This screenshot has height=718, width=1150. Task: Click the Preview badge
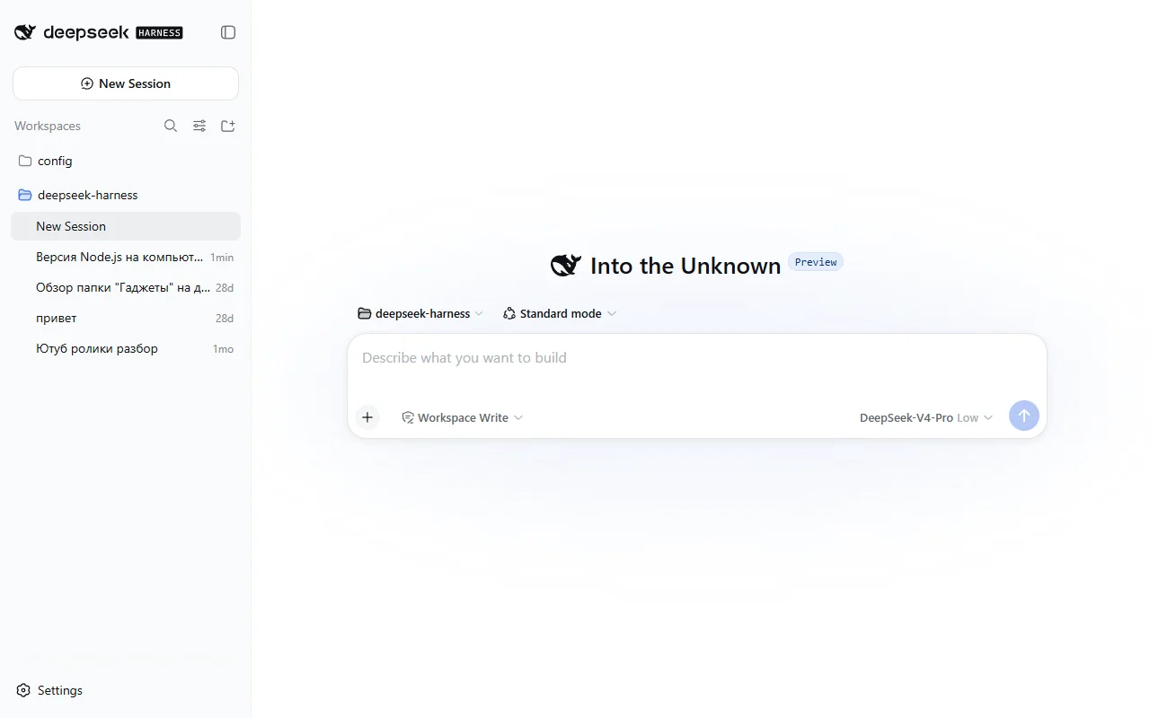click(816, 262)
